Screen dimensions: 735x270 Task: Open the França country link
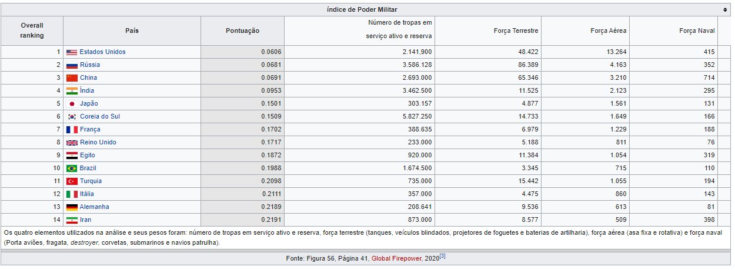click(x=90, y=129)
